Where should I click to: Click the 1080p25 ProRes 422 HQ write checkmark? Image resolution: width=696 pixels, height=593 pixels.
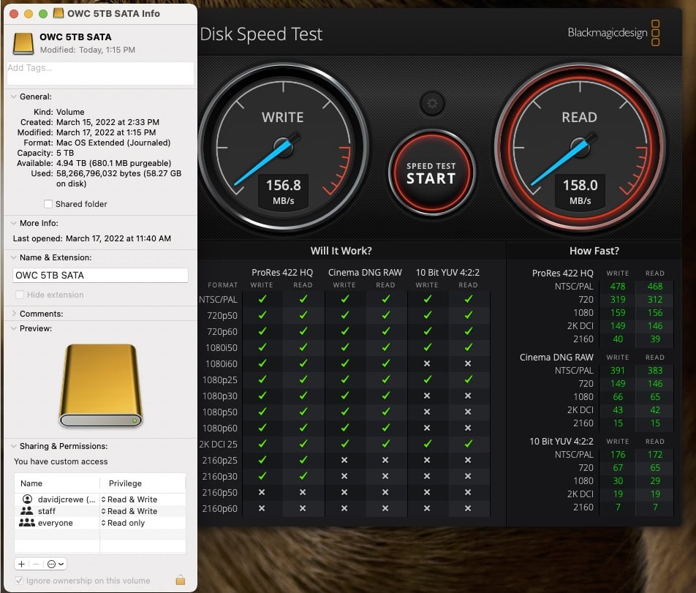tap(262, 379)
